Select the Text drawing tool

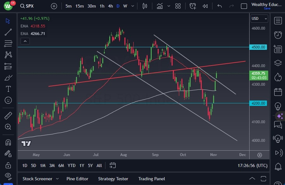point(8,89)
